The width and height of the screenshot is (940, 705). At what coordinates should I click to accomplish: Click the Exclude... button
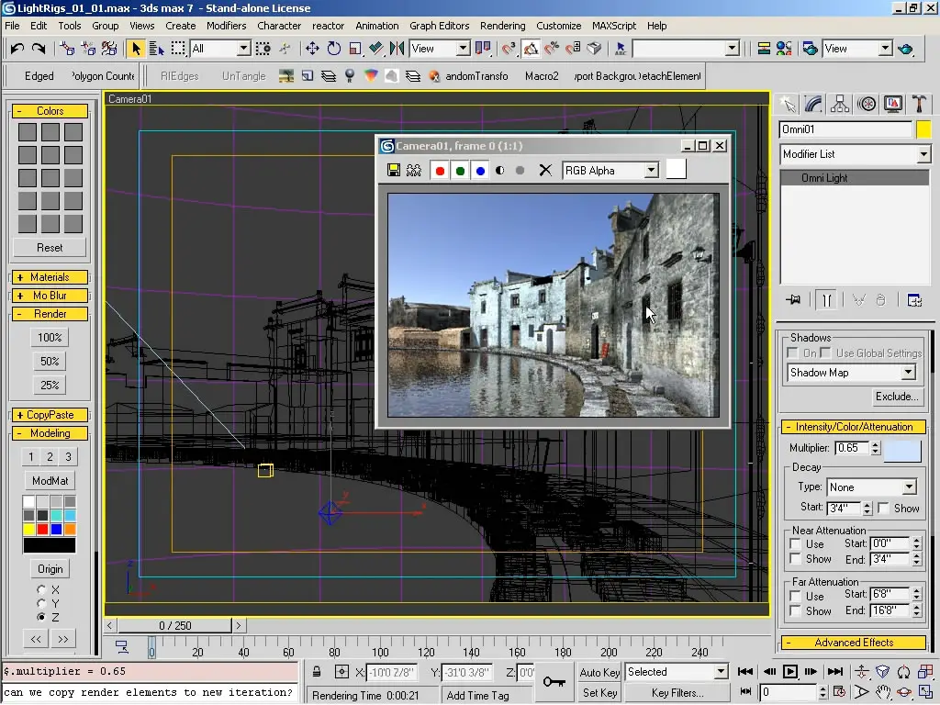click(897, 397)
